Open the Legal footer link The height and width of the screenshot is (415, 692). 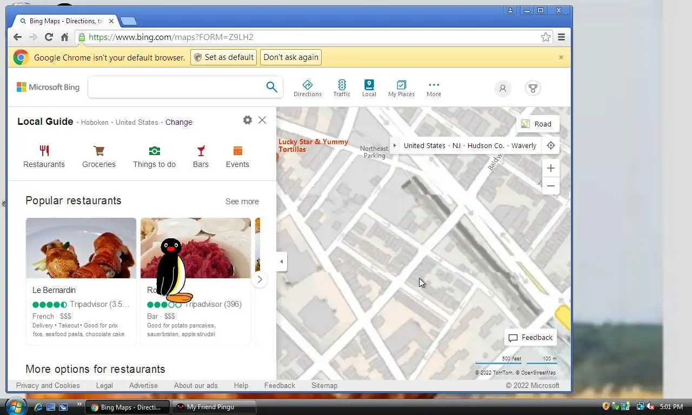coord(104,385)
